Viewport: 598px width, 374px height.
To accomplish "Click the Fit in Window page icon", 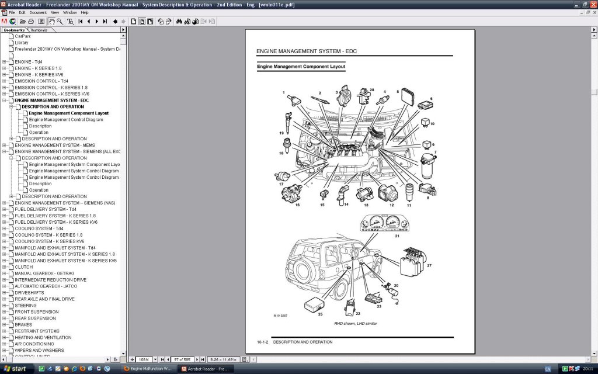I will click(x=142, y=22).
